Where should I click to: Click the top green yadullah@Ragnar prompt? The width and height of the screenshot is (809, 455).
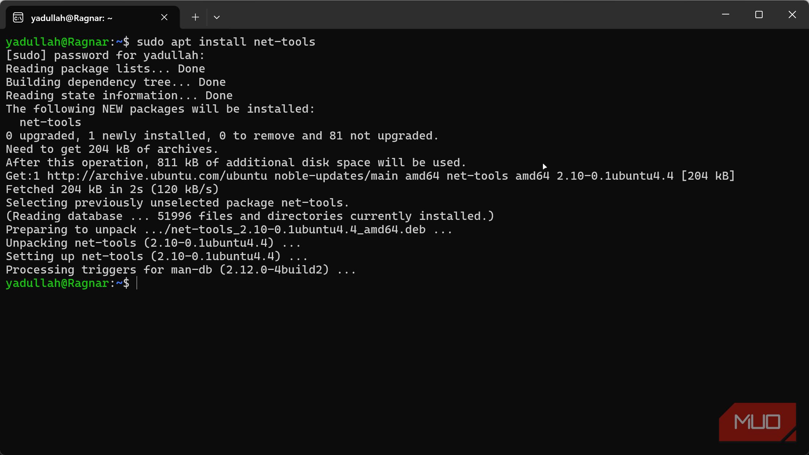pos(57,42)
